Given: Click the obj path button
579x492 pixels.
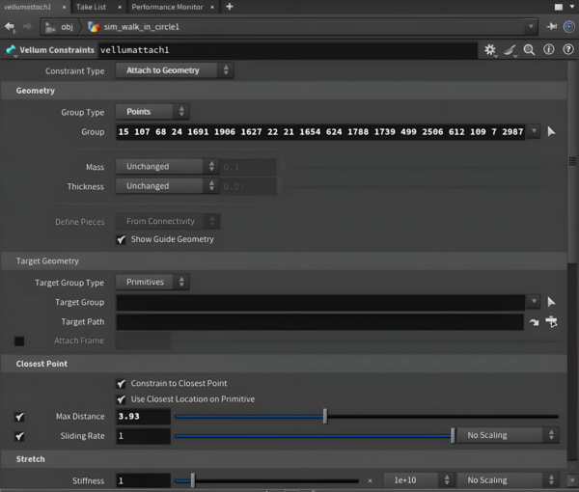Looking at the screenshot, I should [x=60, y=27].
